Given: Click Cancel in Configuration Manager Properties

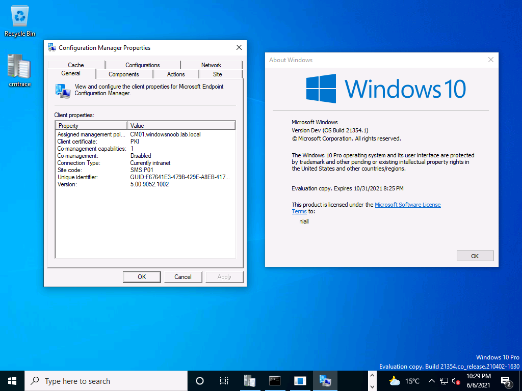Looking at the screenshot, I should [183, 277].
